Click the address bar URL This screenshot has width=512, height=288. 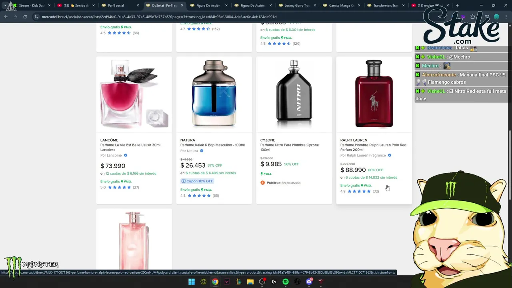pyautogui.click(x=159, y=17)
